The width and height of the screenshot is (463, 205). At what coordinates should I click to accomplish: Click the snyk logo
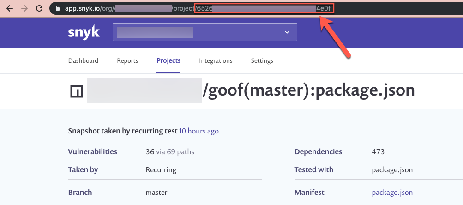coord(84,33)
